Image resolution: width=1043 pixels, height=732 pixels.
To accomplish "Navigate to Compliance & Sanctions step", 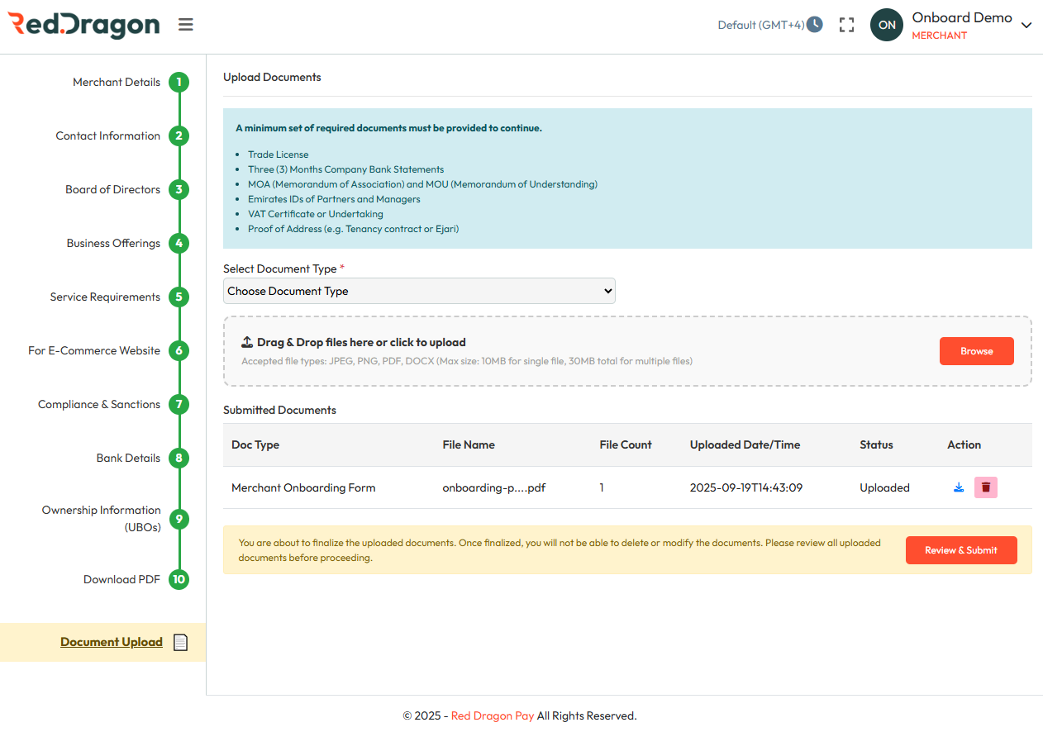I will click(x=99, y=405).
